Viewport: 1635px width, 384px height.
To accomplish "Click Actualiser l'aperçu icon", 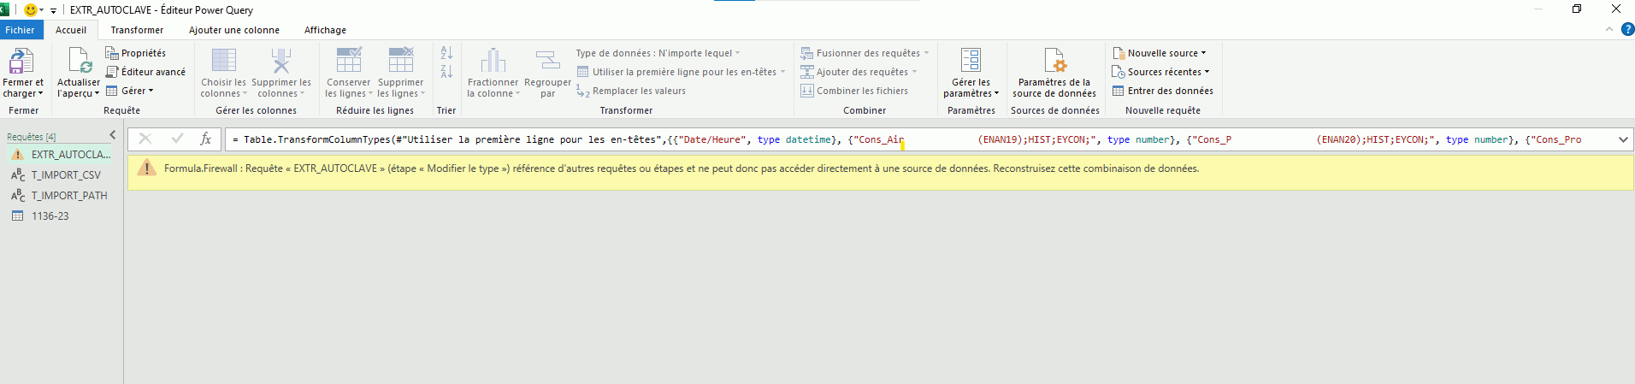I will point(79,62).
